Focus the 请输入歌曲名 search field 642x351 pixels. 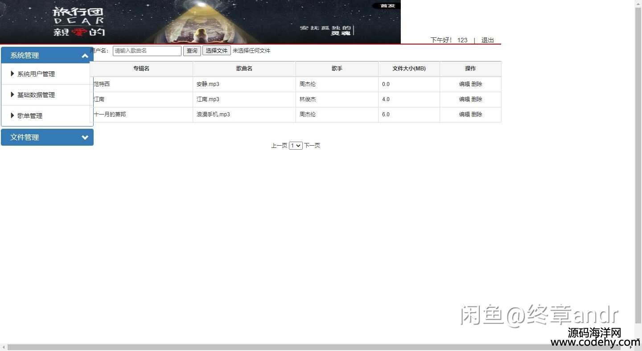coord(147,51)
